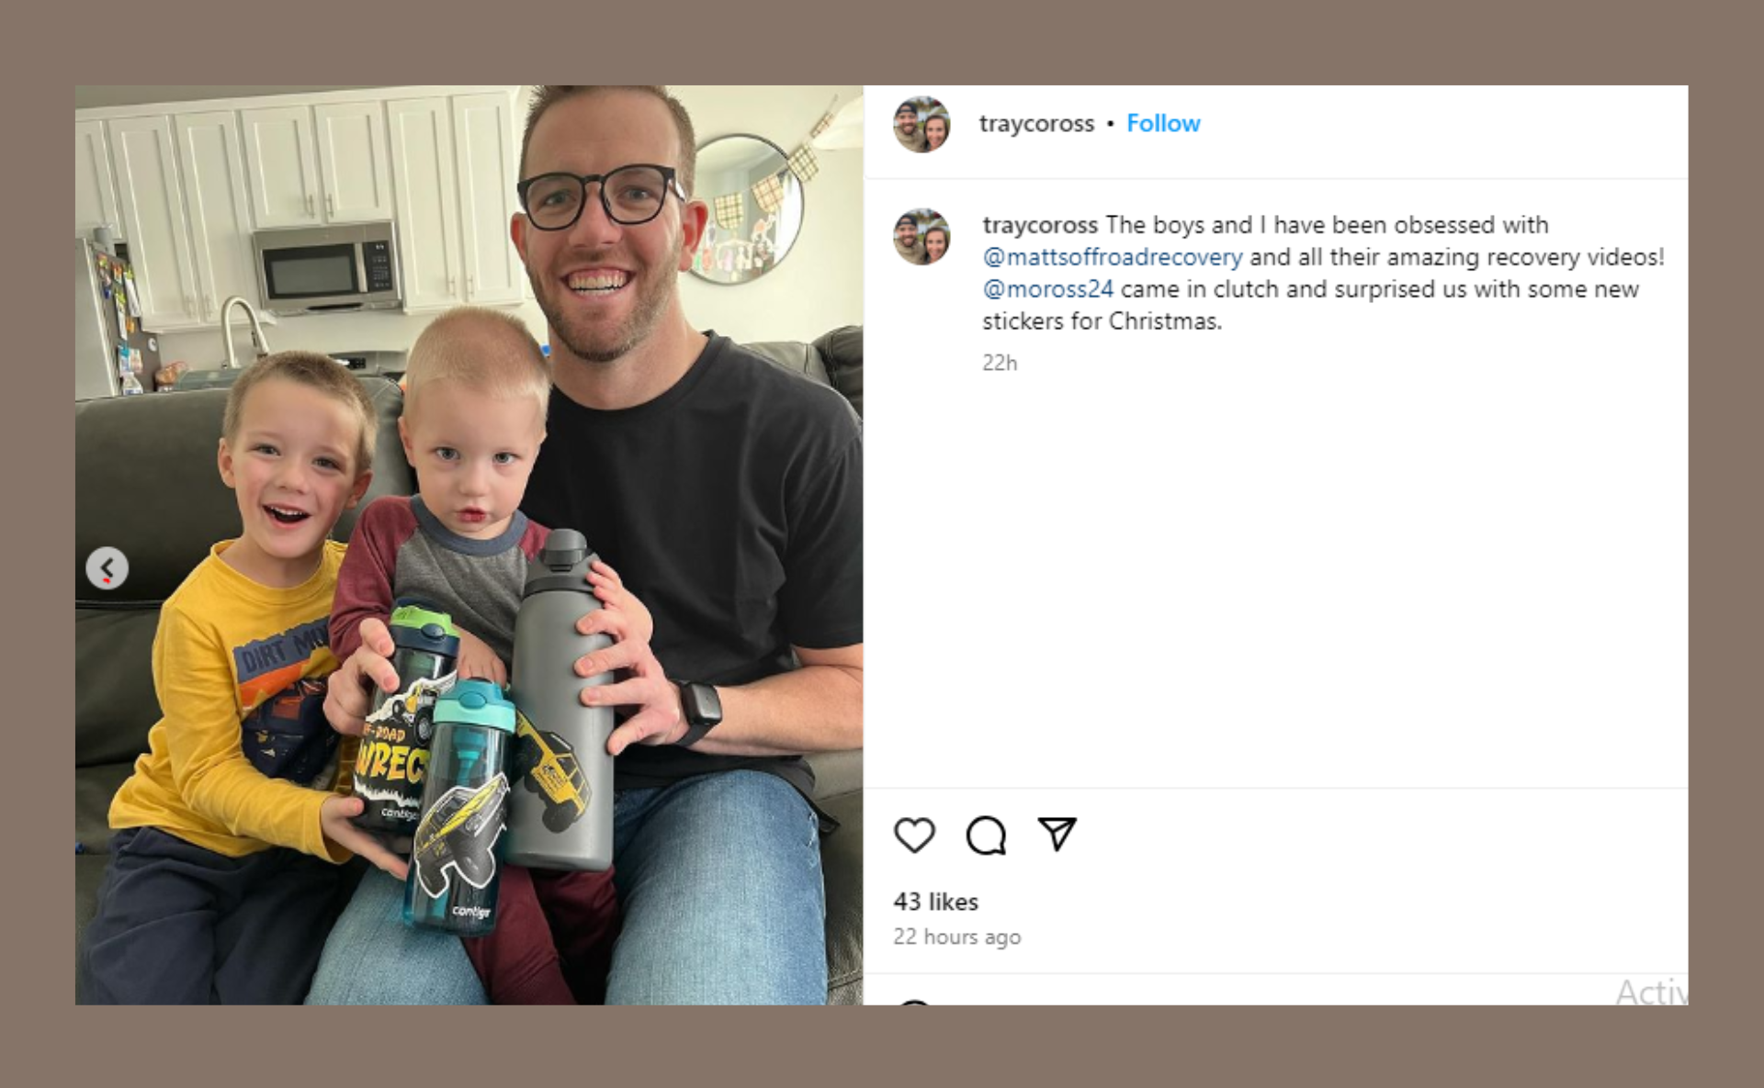
Task: Click the 22 hours ago timestamp
Action: pos(956,937)
